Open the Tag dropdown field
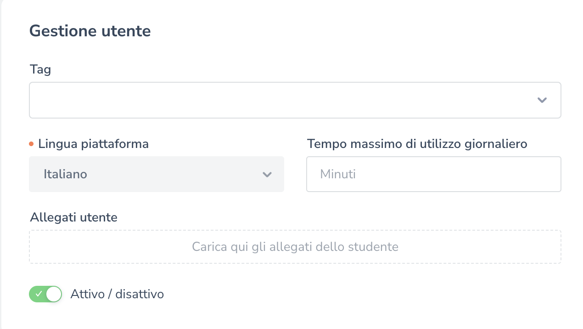Screen dimensions: 583x329 click(x=295, y=100)
